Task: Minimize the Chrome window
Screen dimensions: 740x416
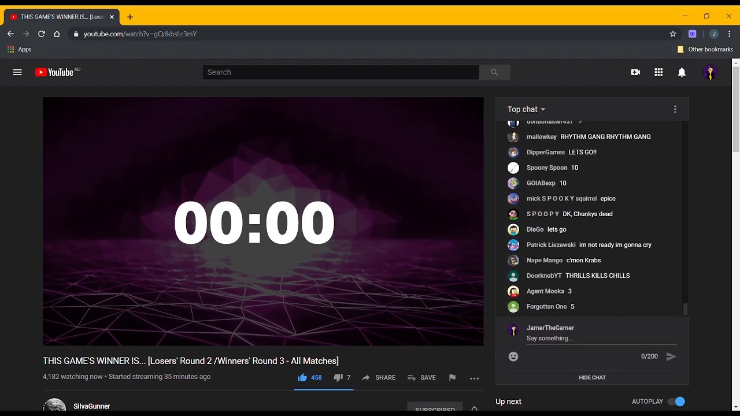Action: (x=685, y=16)
